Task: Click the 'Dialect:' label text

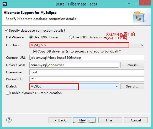Action: pyautogui.click(x=12, y=86)
